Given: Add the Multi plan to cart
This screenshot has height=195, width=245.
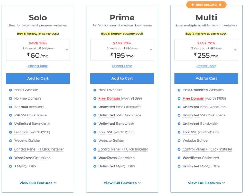Looking at the screenshot, I should click(x=206, y=79).
